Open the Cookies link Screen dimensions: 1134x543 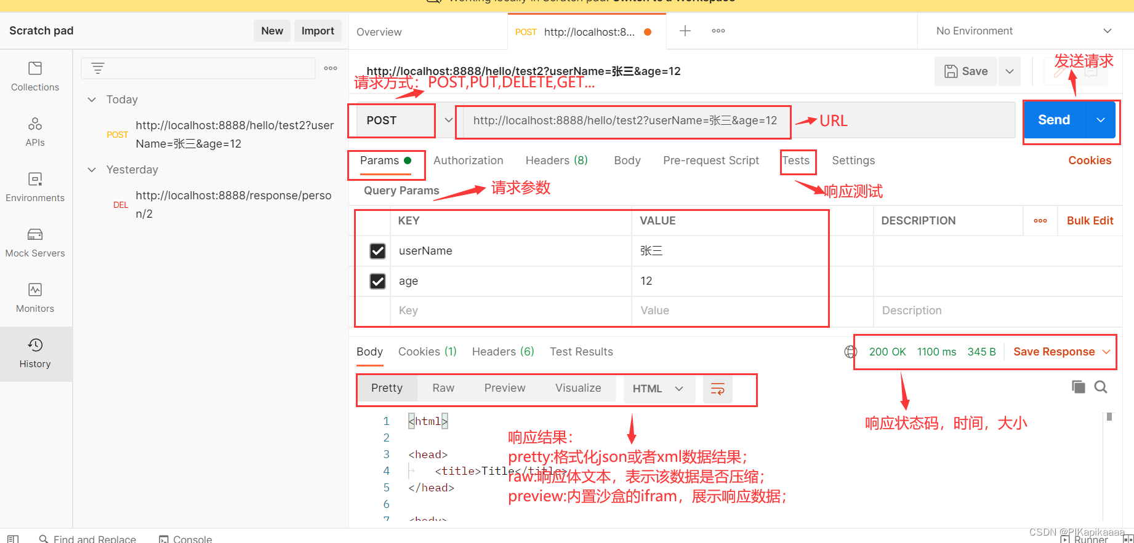(x=1090, y=161)
